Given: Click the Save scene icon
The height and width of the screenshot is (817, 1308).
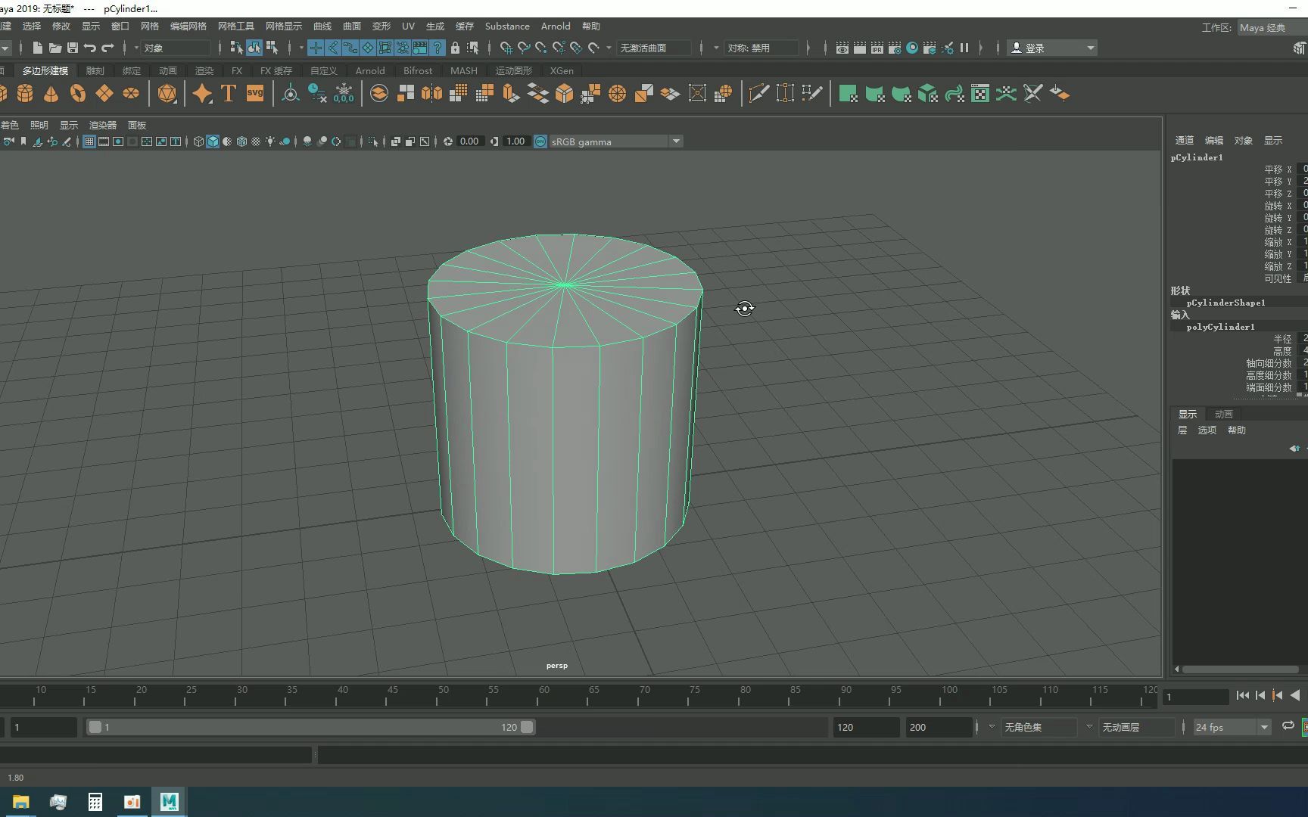Looking at the screenshot, I should 73,48.
